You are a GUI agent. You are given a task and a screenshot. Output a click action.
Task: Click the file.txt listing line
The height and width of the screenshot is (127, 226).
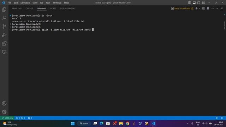click(x=48, y=21)
